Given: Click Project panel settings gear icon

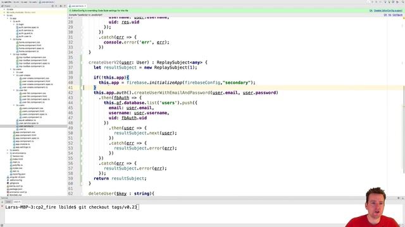Looking at the screenshot, I should tap(61, 6).
